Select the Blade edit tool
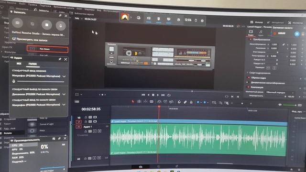 (152, 102)
